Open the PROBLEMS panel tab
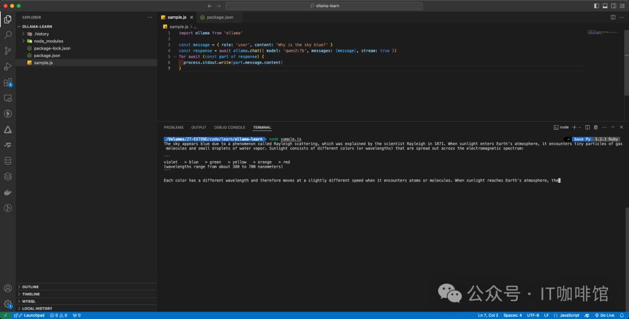 click(x=174, y=127)
